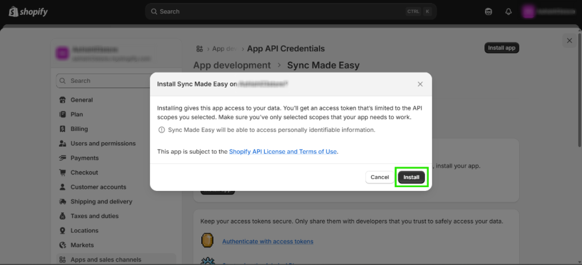Click the Install app button at top right
Screen dimensions: 582x265
[502, 48]
